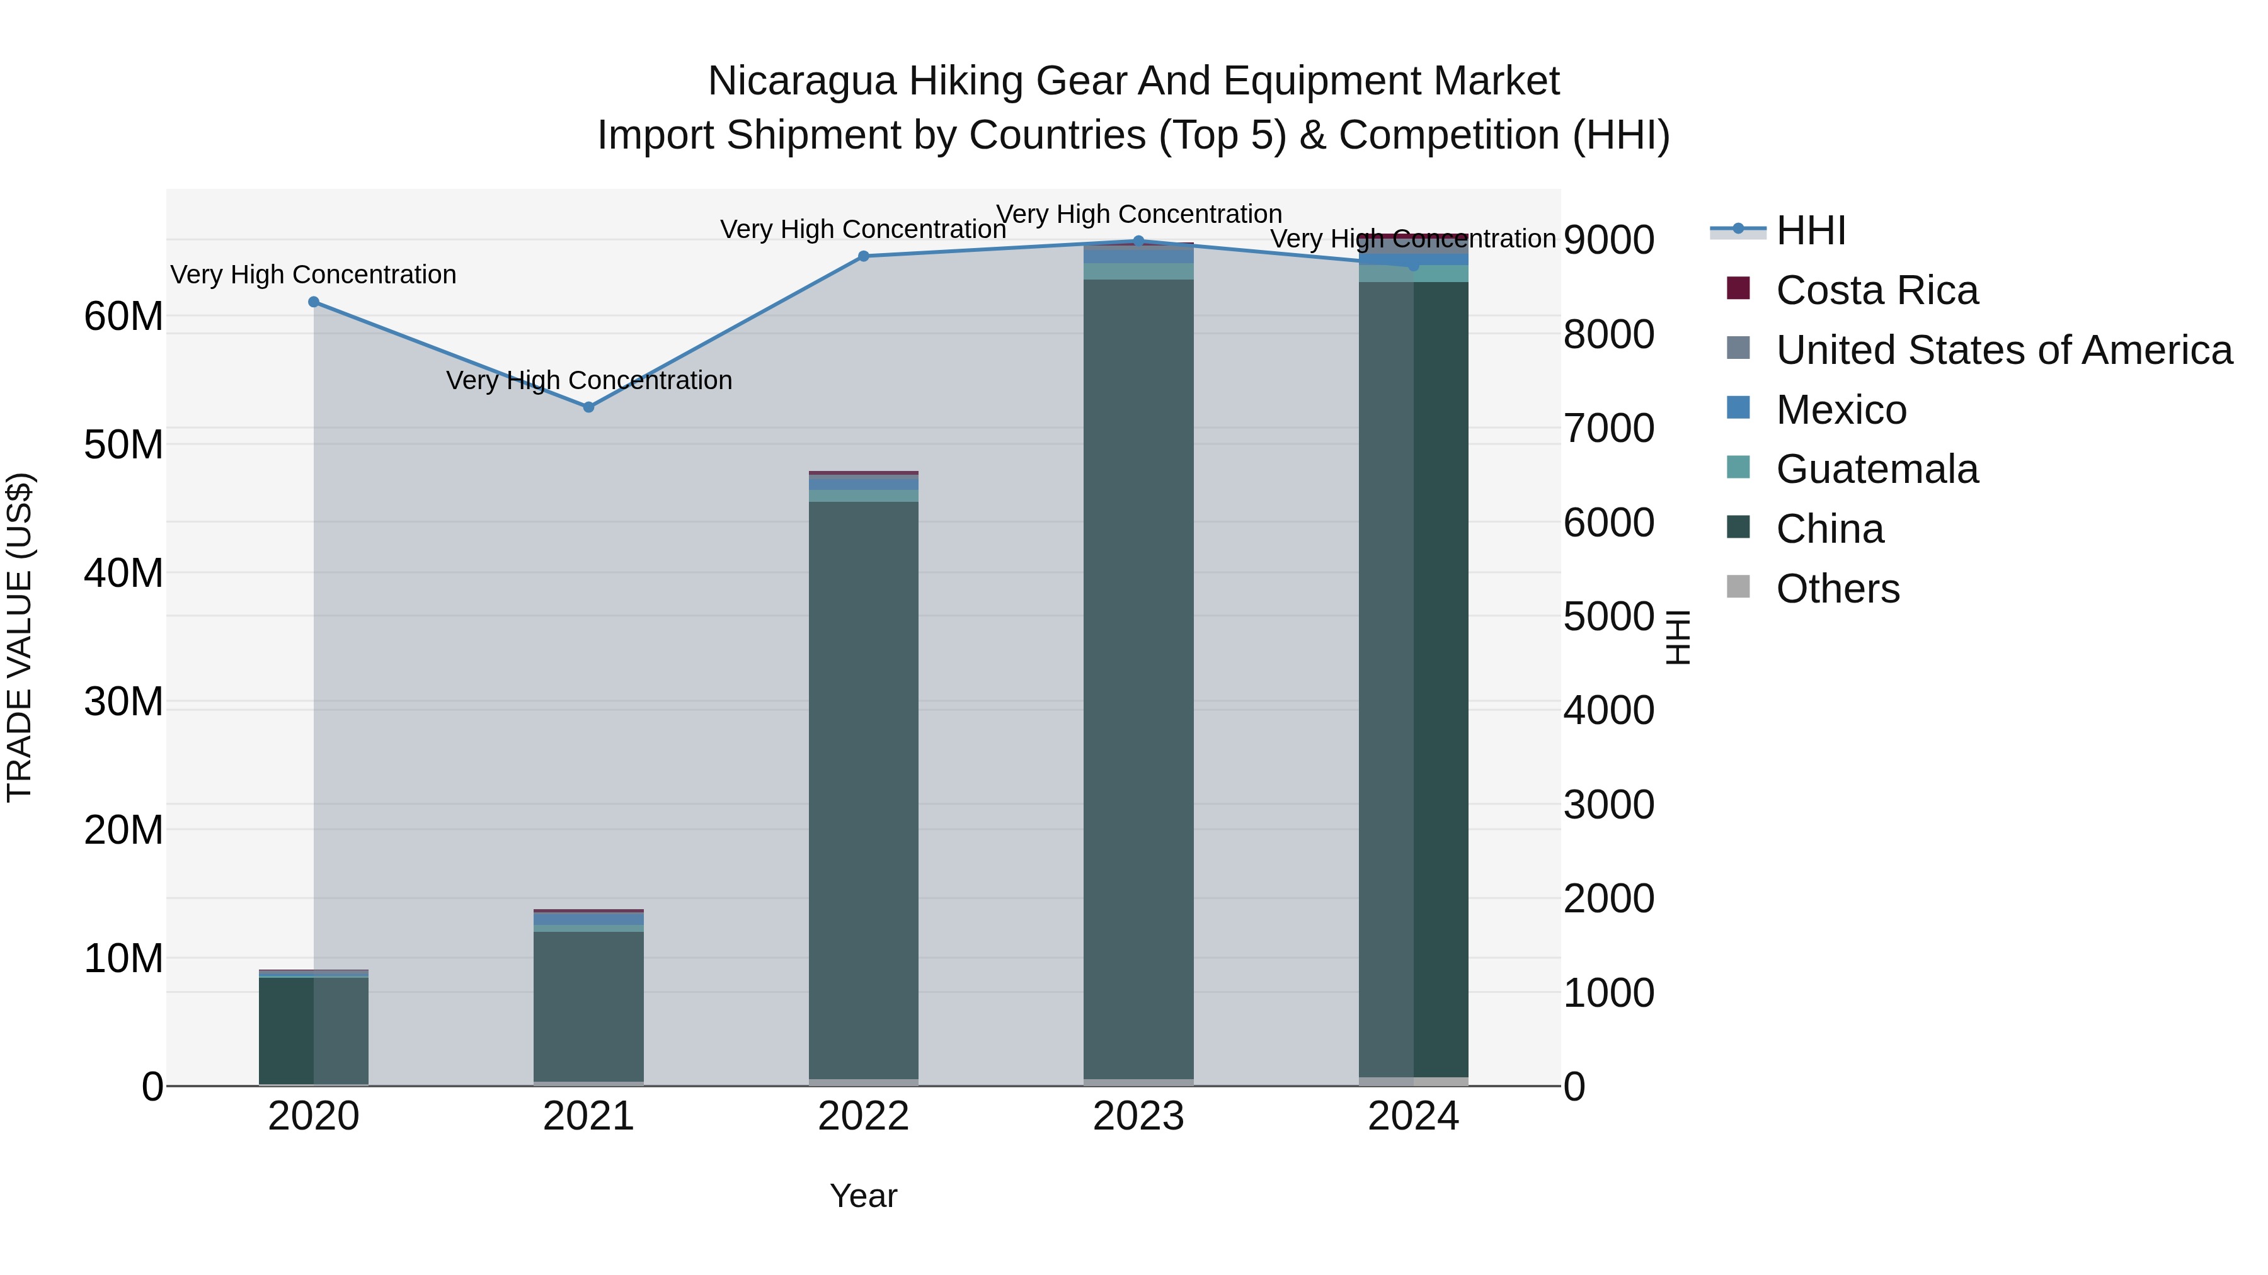This screenshot has height=1275, width=2268.
Task: Click the 60M trade value tick label
Action: tap(123, 317)
